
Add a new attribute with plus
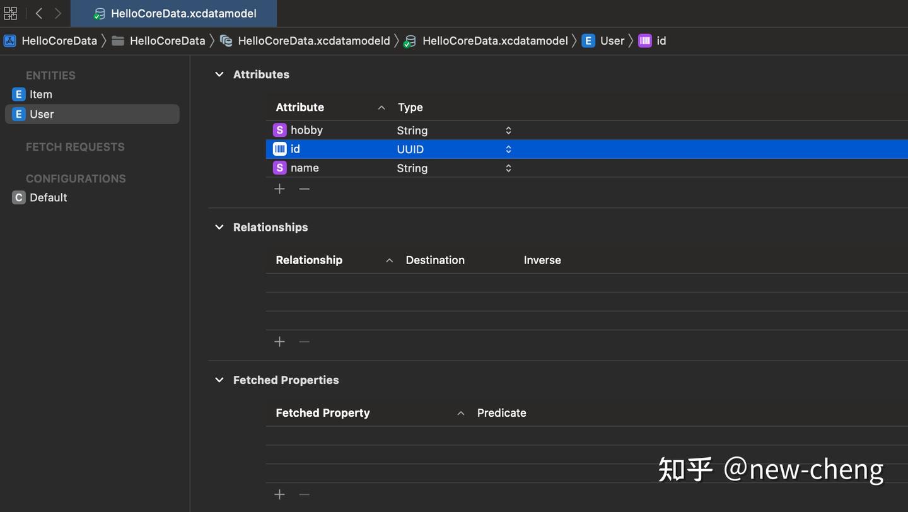(279, 189)
